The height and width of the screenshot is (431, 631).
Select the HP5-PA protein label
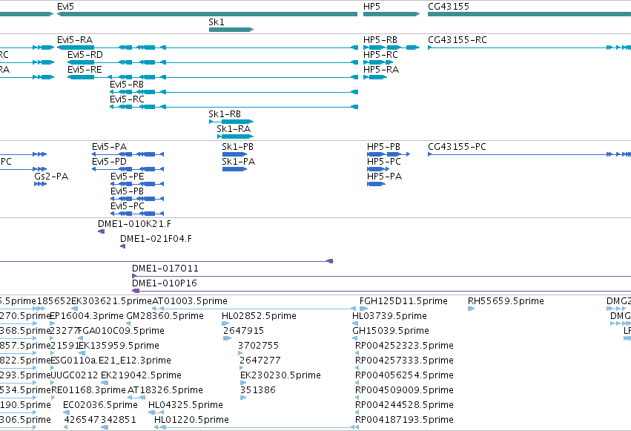click(x=384, y=177)
